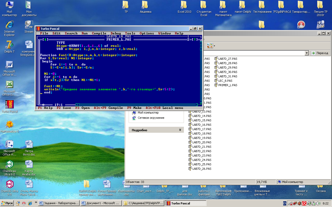
Task: Select the Microsoft Office Visio desktop icon
Action: [10, 148]
